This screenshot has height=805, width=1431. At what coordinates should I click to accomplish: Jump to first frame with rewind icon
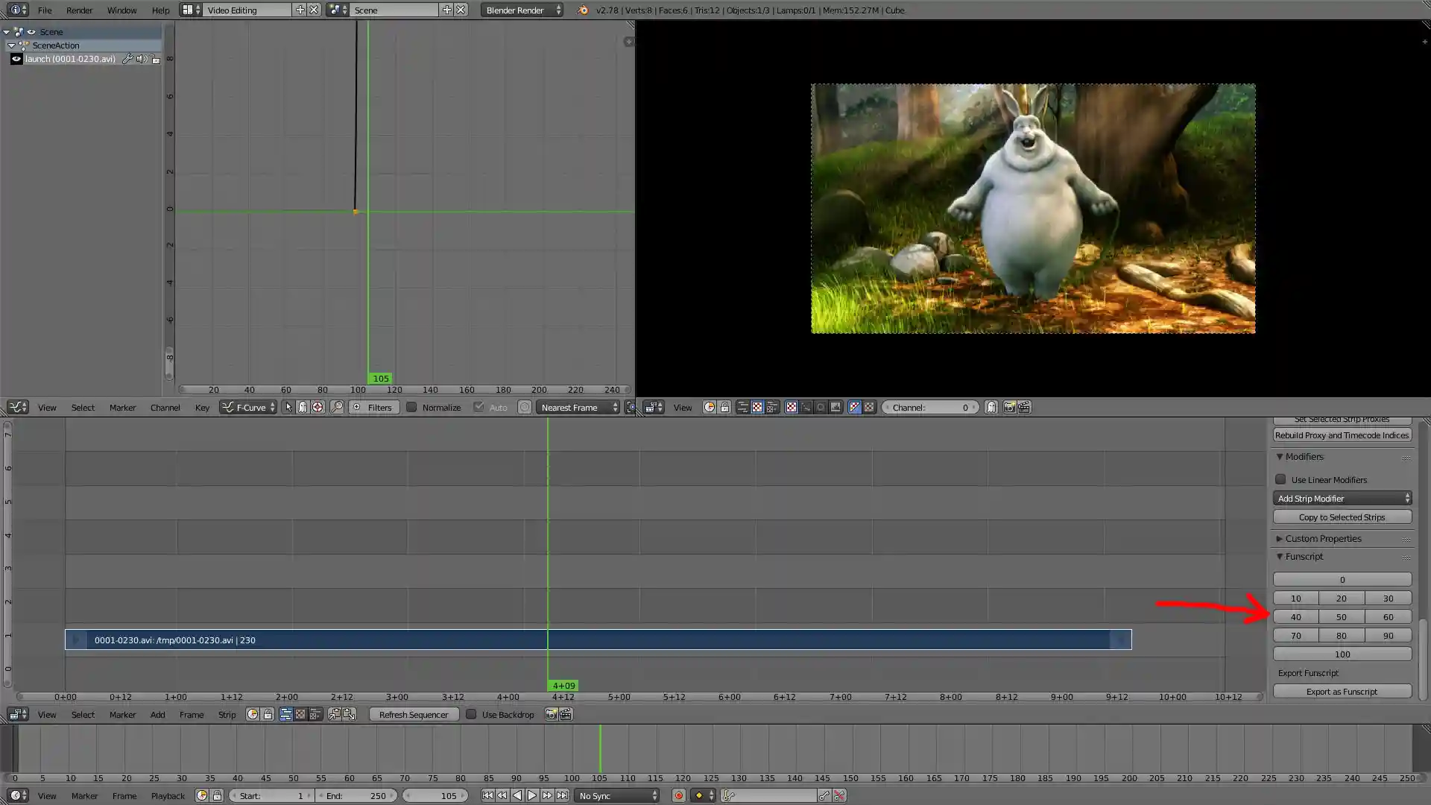click(x=487, y=795)
